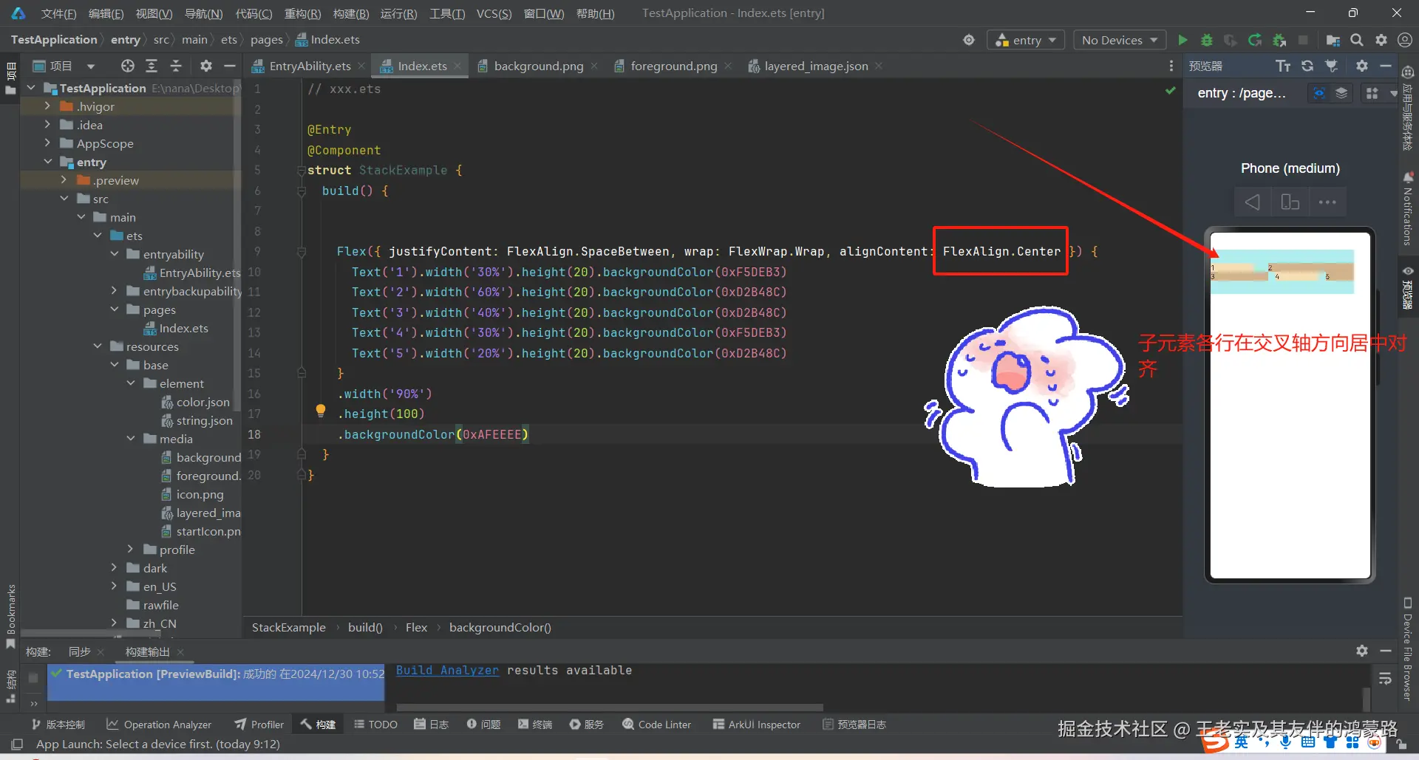Open the entry module configuration dropdown
The image size is (1419, 760).
[x=1026, y=40]
